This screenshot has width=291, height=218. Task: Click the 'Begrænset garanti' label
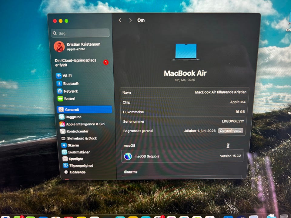(138, 131)
